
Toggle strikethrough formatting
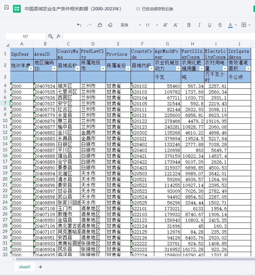click(x=220, y=25)
